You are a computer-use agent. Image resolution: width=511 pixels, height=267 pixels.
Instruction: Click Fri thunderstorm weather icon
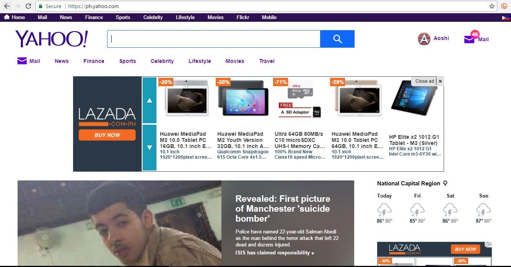point(417,210)
